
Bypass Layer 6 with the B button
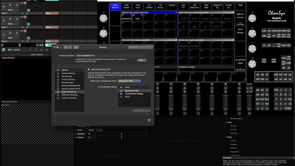pyautogui.click(x=10, y=5)
